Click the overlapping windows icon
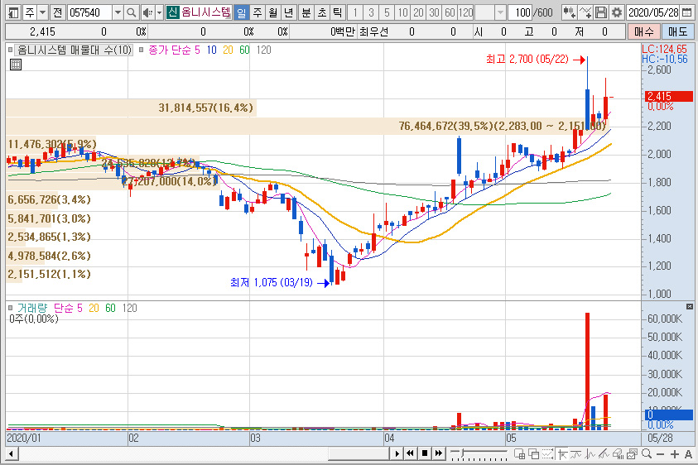The height and width of the screenshot is (465, 698). pyautogui.click(x=533, y=454)
